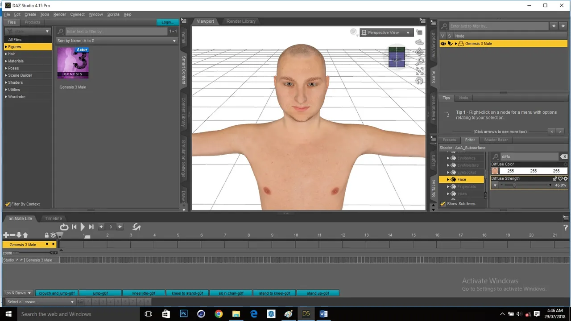Click the Diffuse Strength gear settings icon
The image size is (571, 321).
(565, 179)
